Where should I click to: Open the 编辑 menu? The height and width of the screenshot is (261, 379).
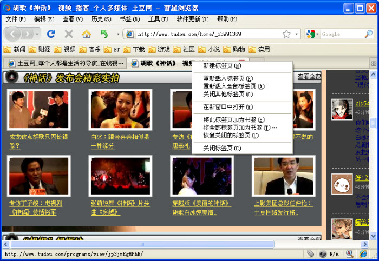tap(44, 19)
